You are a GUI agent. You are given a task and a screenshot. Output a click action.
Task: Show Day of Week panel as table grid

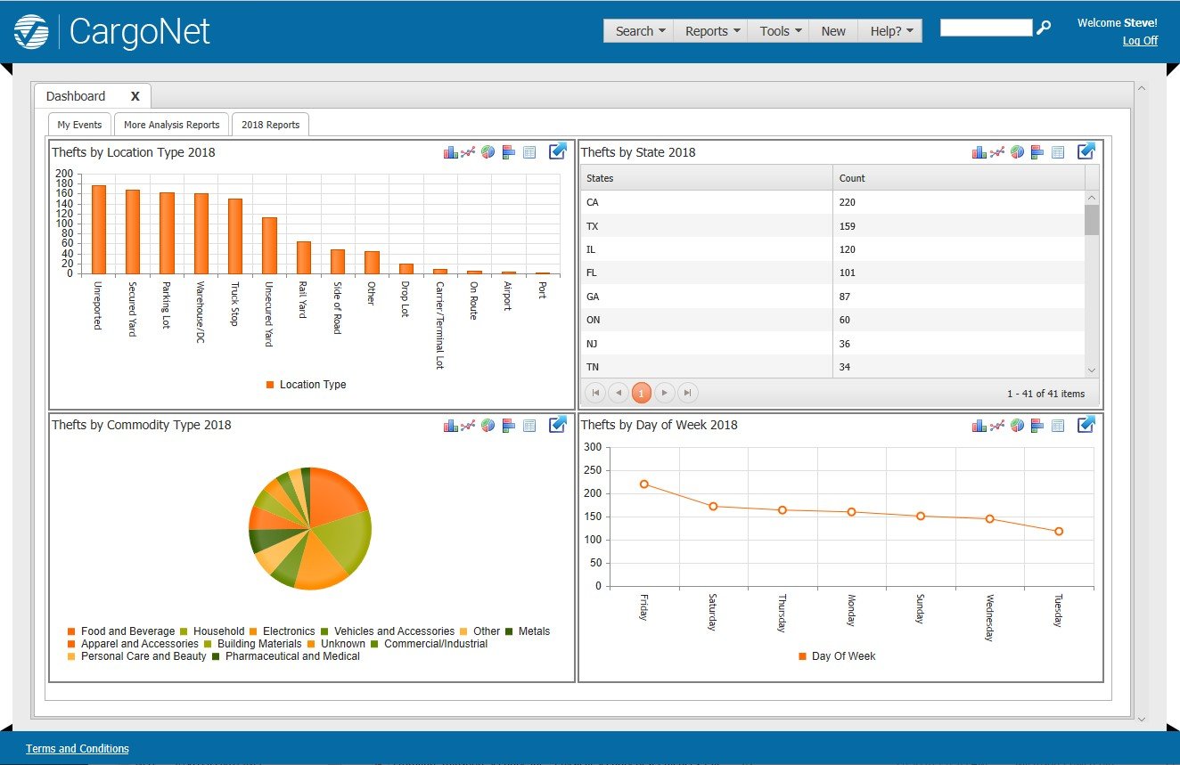1058,426
